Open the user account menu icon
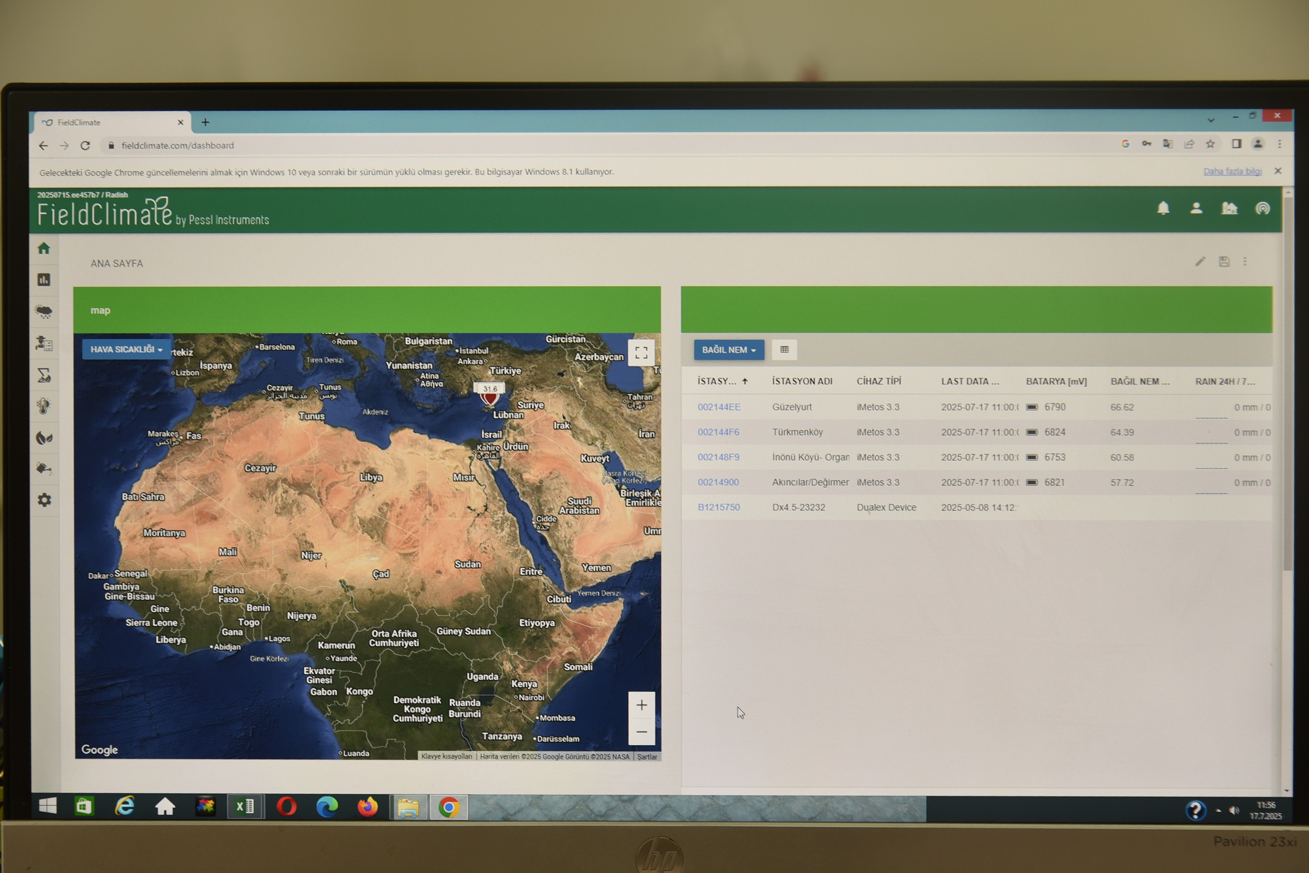Screen dimensions: 1309x873 pos(1196,208)
